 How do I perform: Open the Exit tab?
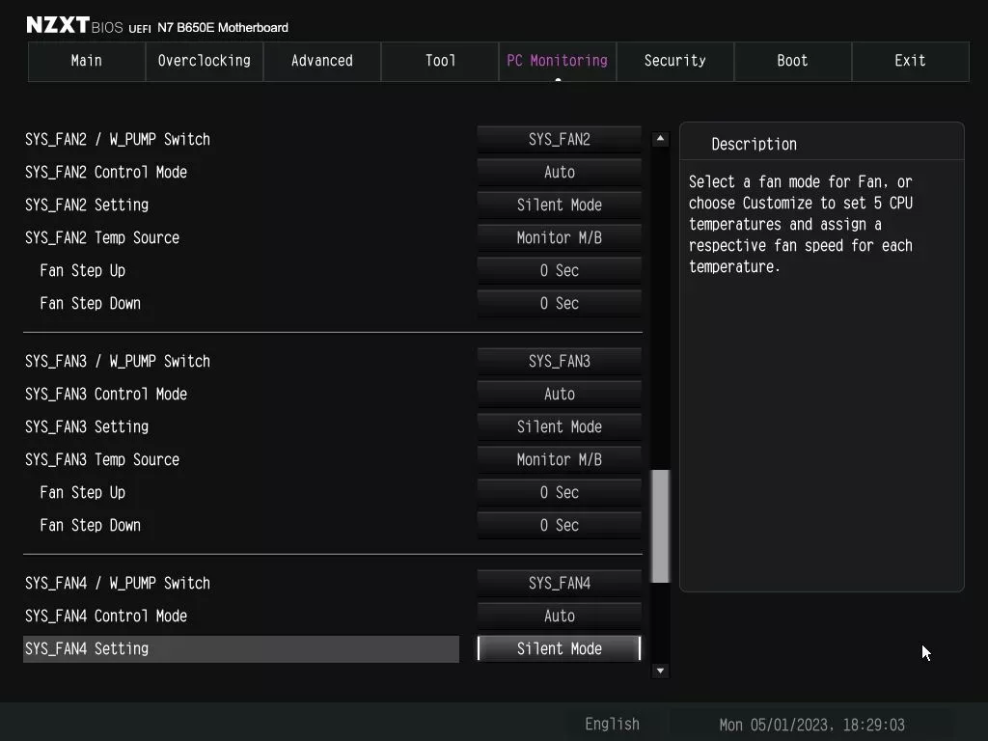pyautogui.click(x=910, y=61)
